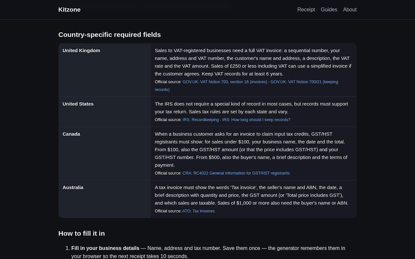Click the United States IRS records description
Screen dimensions: 415x259
(x=251, y=108)
